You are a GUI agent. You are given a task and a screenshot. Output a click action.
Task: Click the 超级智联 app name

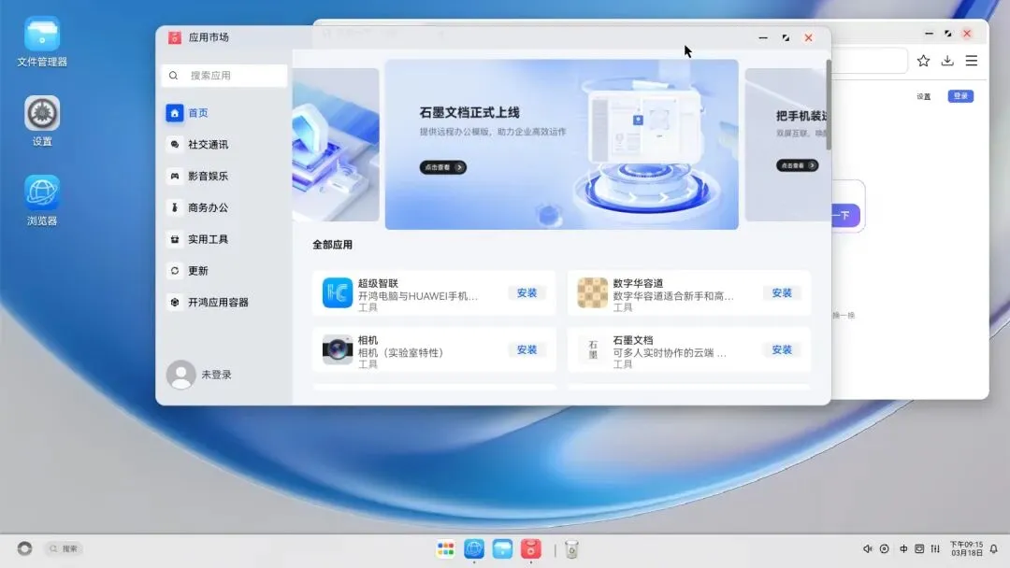(378, 283)
